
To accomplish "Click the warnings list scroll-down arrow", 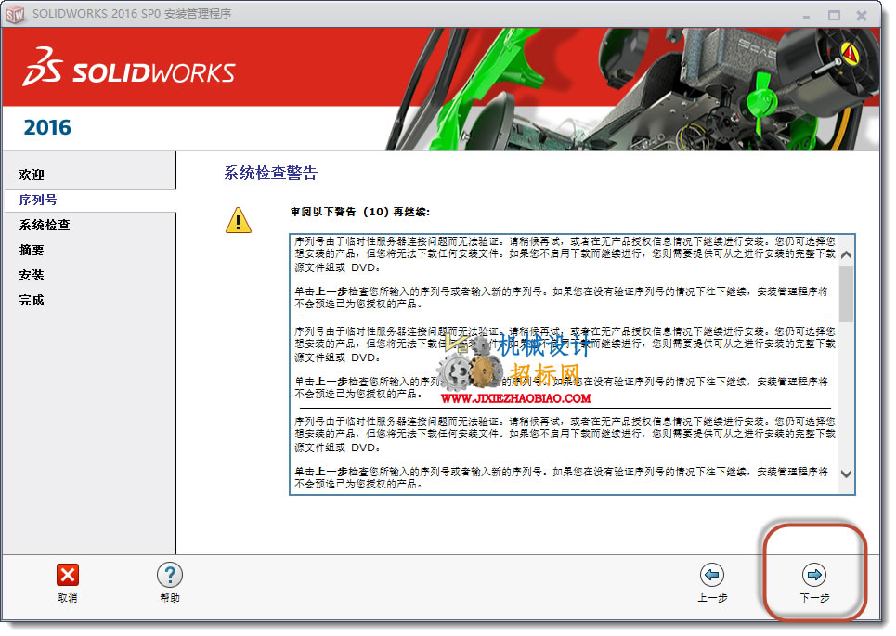I will click(x=846, y=474).
